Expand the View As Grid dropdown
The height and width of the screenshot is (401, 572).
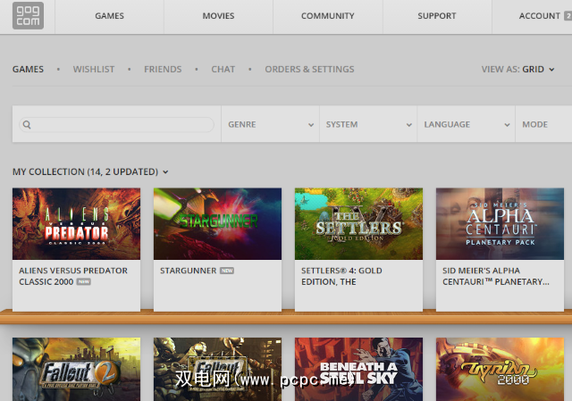pyautogui.click(x=518, y=70)
